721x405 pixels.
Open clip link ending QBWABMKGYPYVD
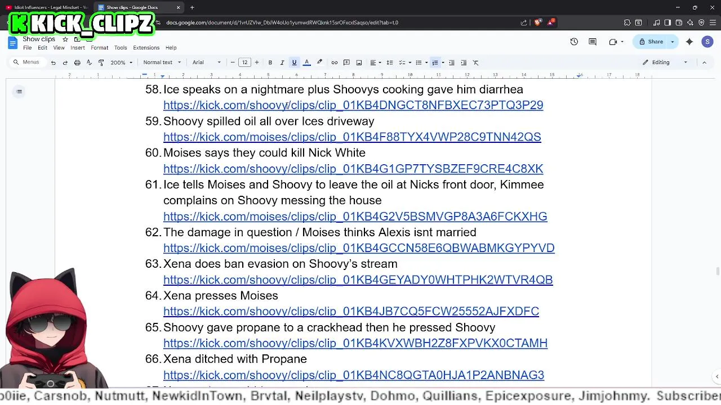click(359, 248)
